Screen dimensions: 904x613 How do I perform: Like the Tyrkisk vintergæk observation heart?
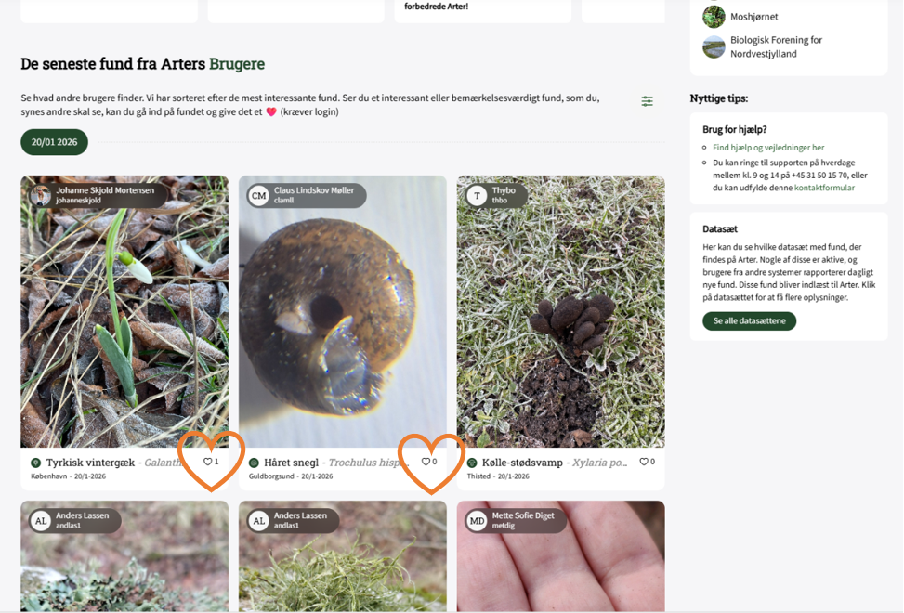[208, 462]
